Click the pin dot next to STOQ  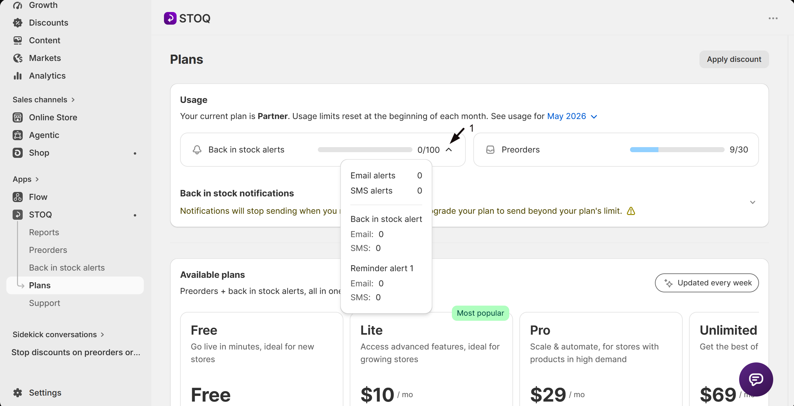[x=135, y=215]
